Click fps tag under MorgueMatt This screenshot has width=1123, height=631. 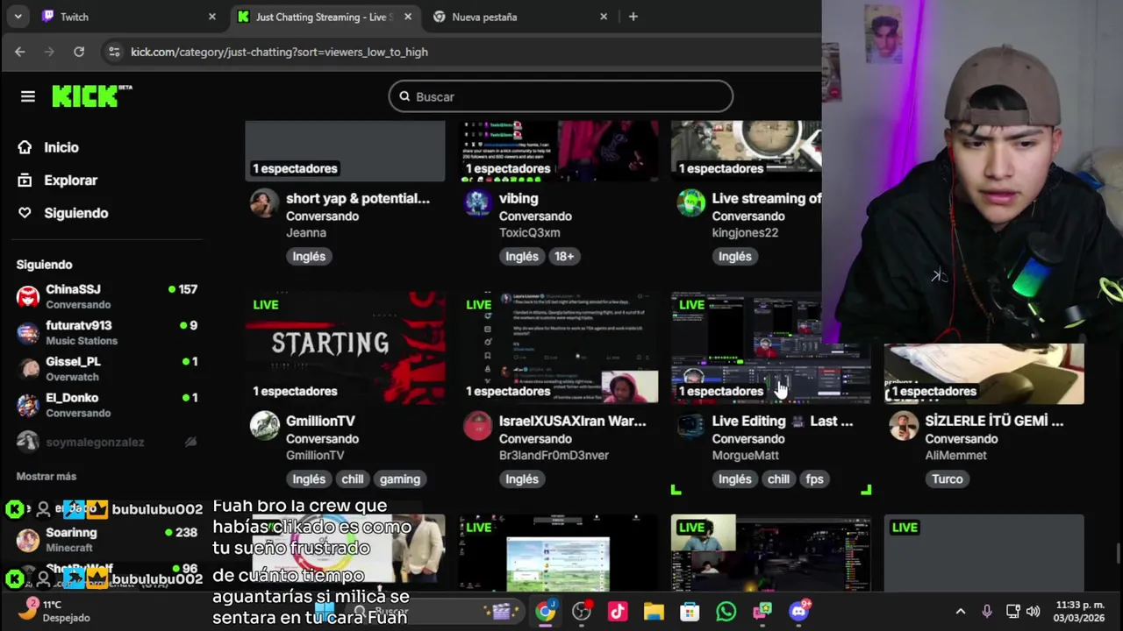tap(814, 479)
